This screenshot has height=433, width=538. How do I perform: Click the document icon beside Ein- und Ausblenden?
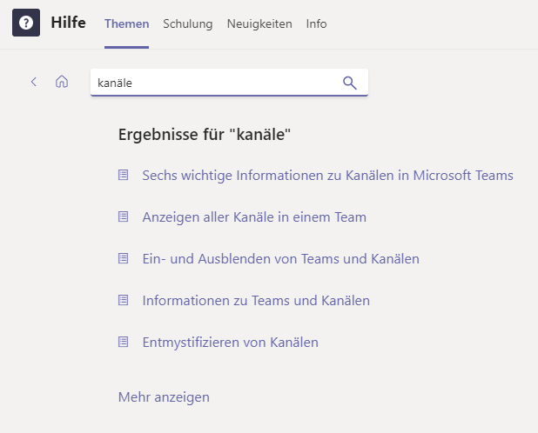click(123, 258)
